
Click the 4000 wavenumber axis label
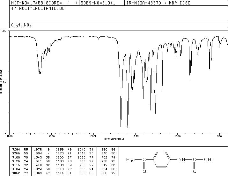(x=10, y=136)
